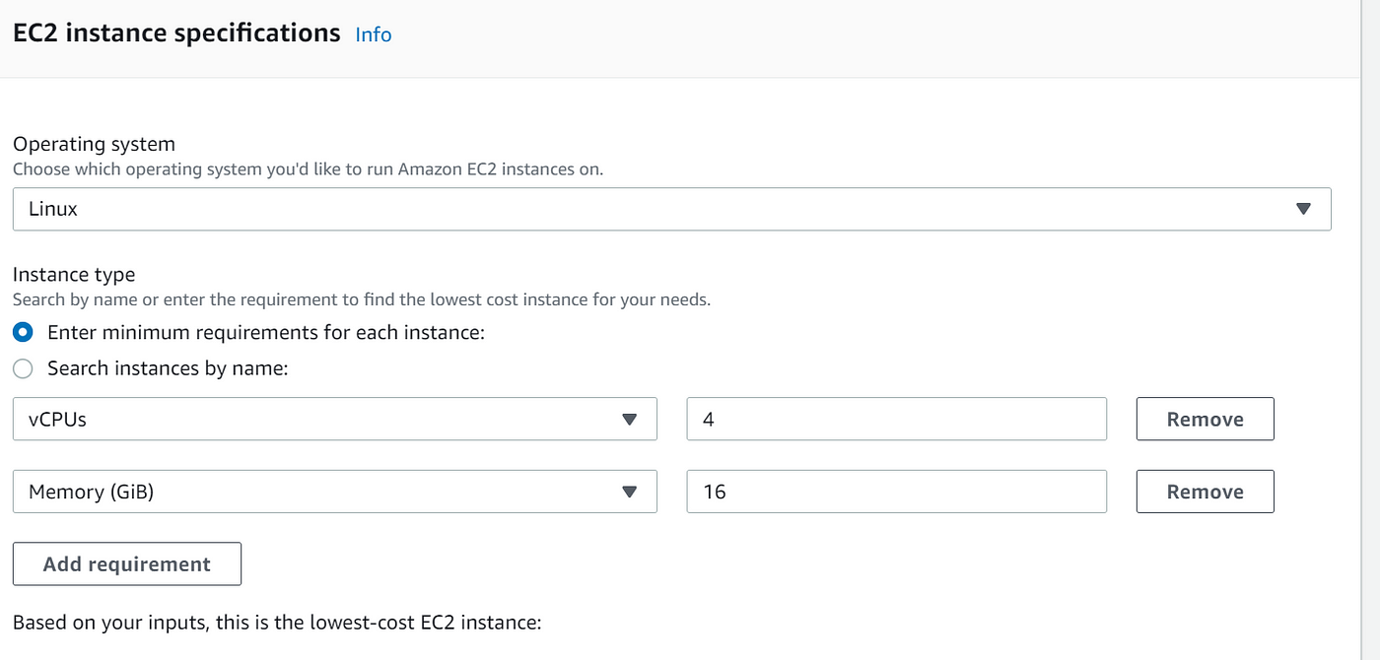Click the Search by name or requirement hint
Viewport: 1380px width, 660px height.
pos(362,299)
